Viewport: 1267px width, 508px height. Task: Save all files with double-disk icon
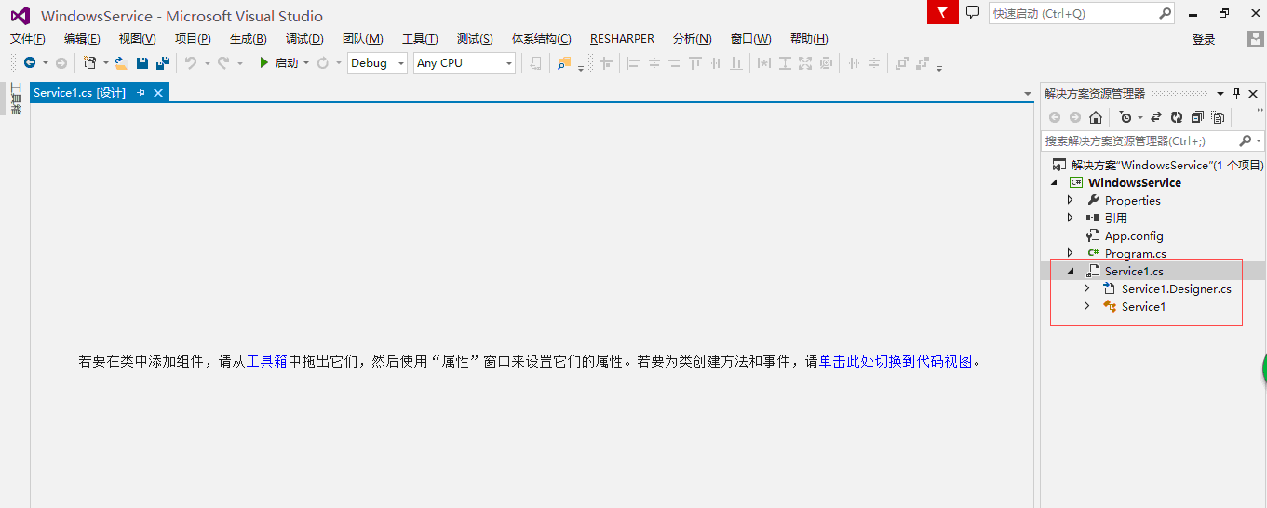pos(163,62)
